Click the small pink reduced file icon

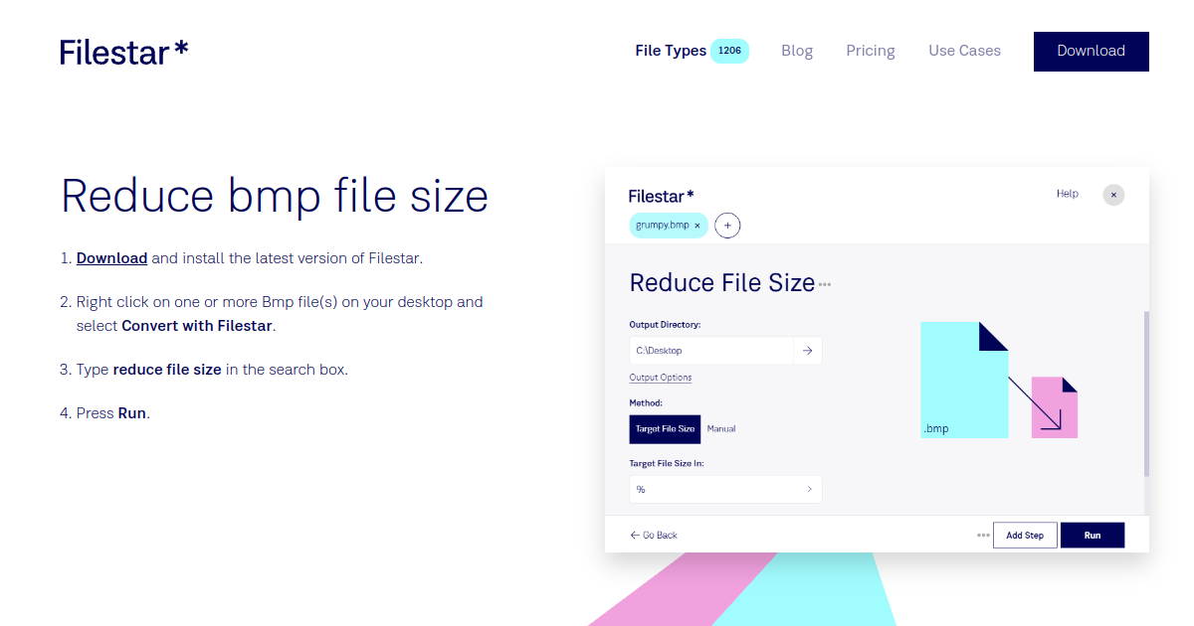[1055, 407]
